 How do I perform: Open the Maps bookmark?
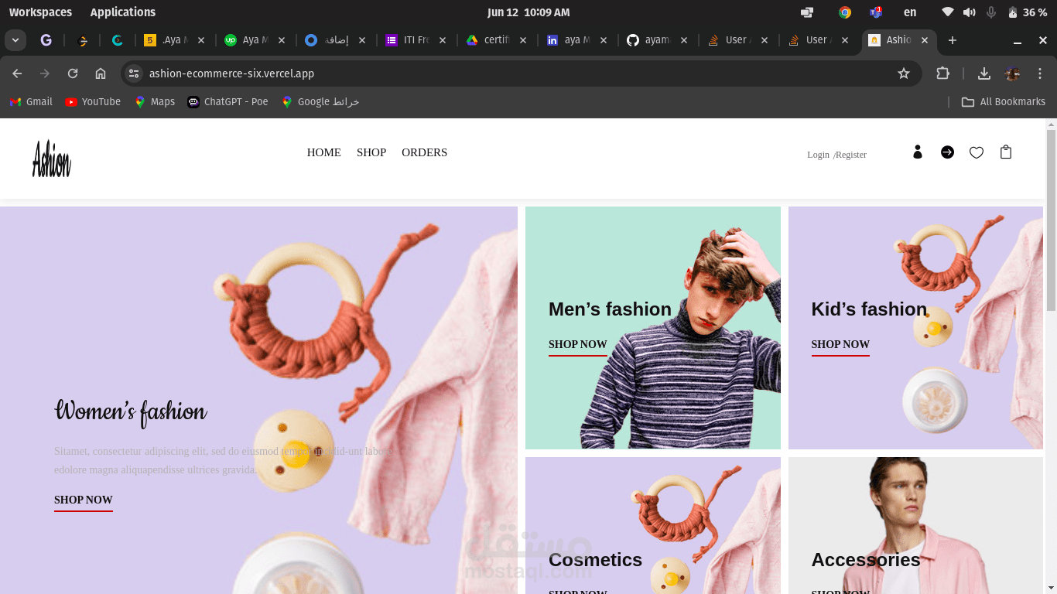[x=155, y=102]
